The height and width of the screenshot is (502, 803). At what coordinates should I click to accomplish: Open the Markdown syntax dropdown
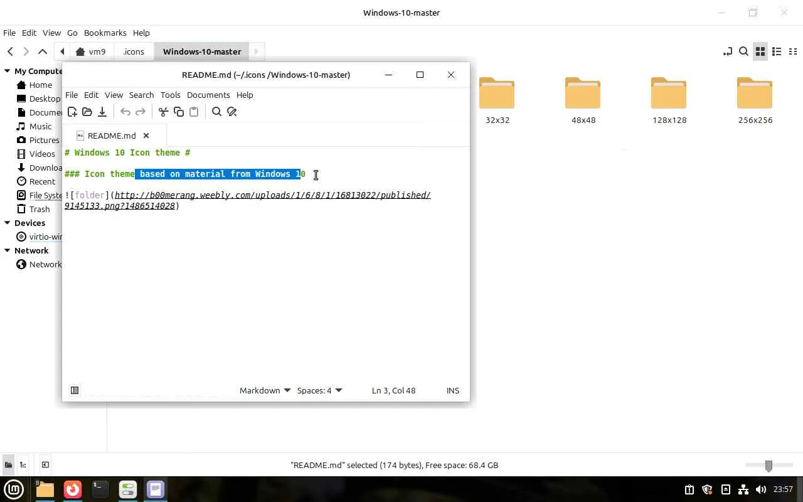coord(265,390)
